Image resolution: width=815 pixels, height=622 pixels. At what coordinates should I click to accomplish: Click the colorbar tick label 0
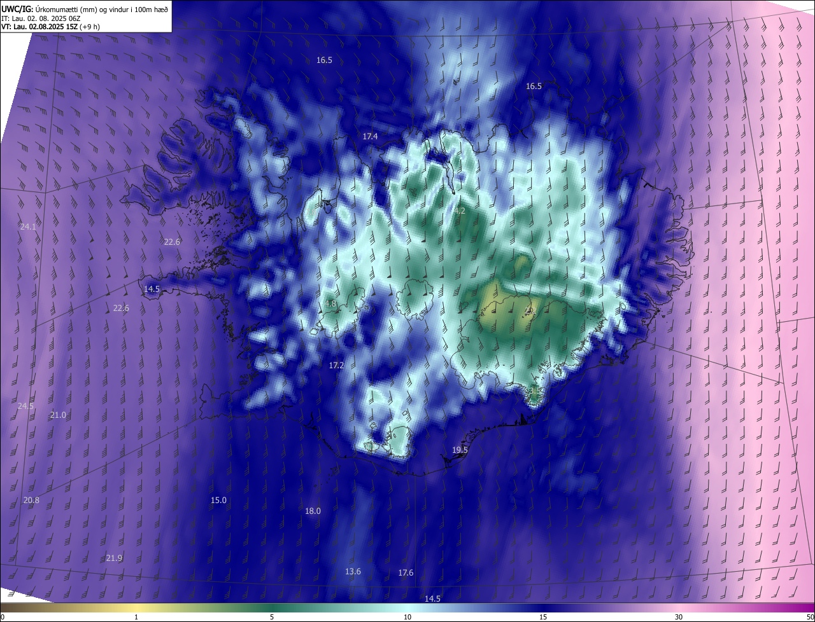3,618
